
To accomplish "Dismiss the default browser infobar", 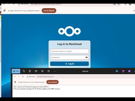I will point(134,11).
